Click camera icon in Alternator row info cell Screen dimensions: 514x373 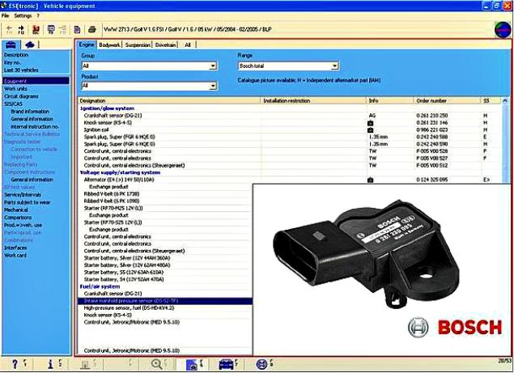point(371,180)
